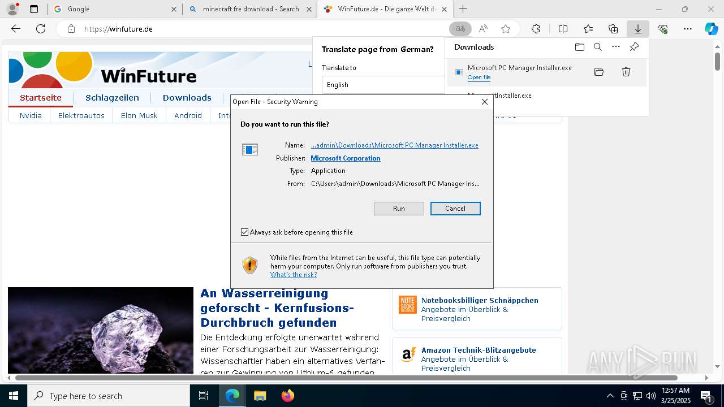This screenshot has width=724, height=407.
Task: Toggle Split screen icon in toolbar
Action: [563, 29]
